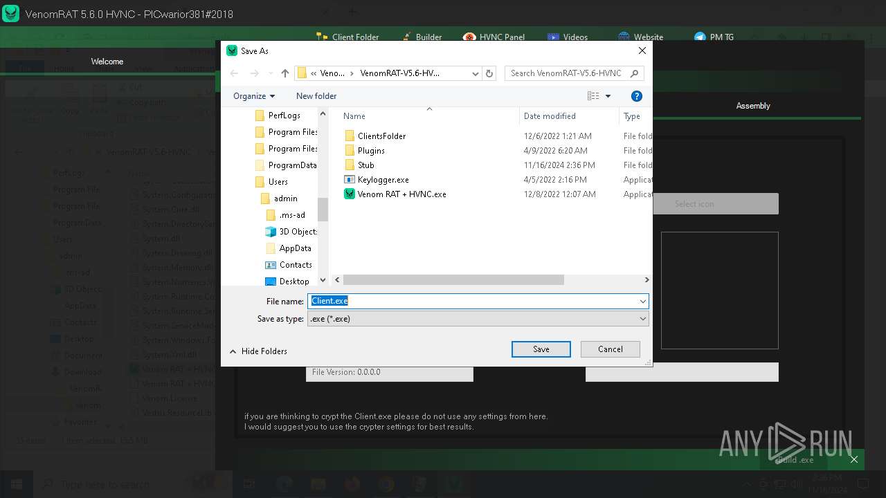This screenshot has width=886, height=498.
Task: Click the folder tree scrollbar thumb
Action: click(x=323, y=209)
